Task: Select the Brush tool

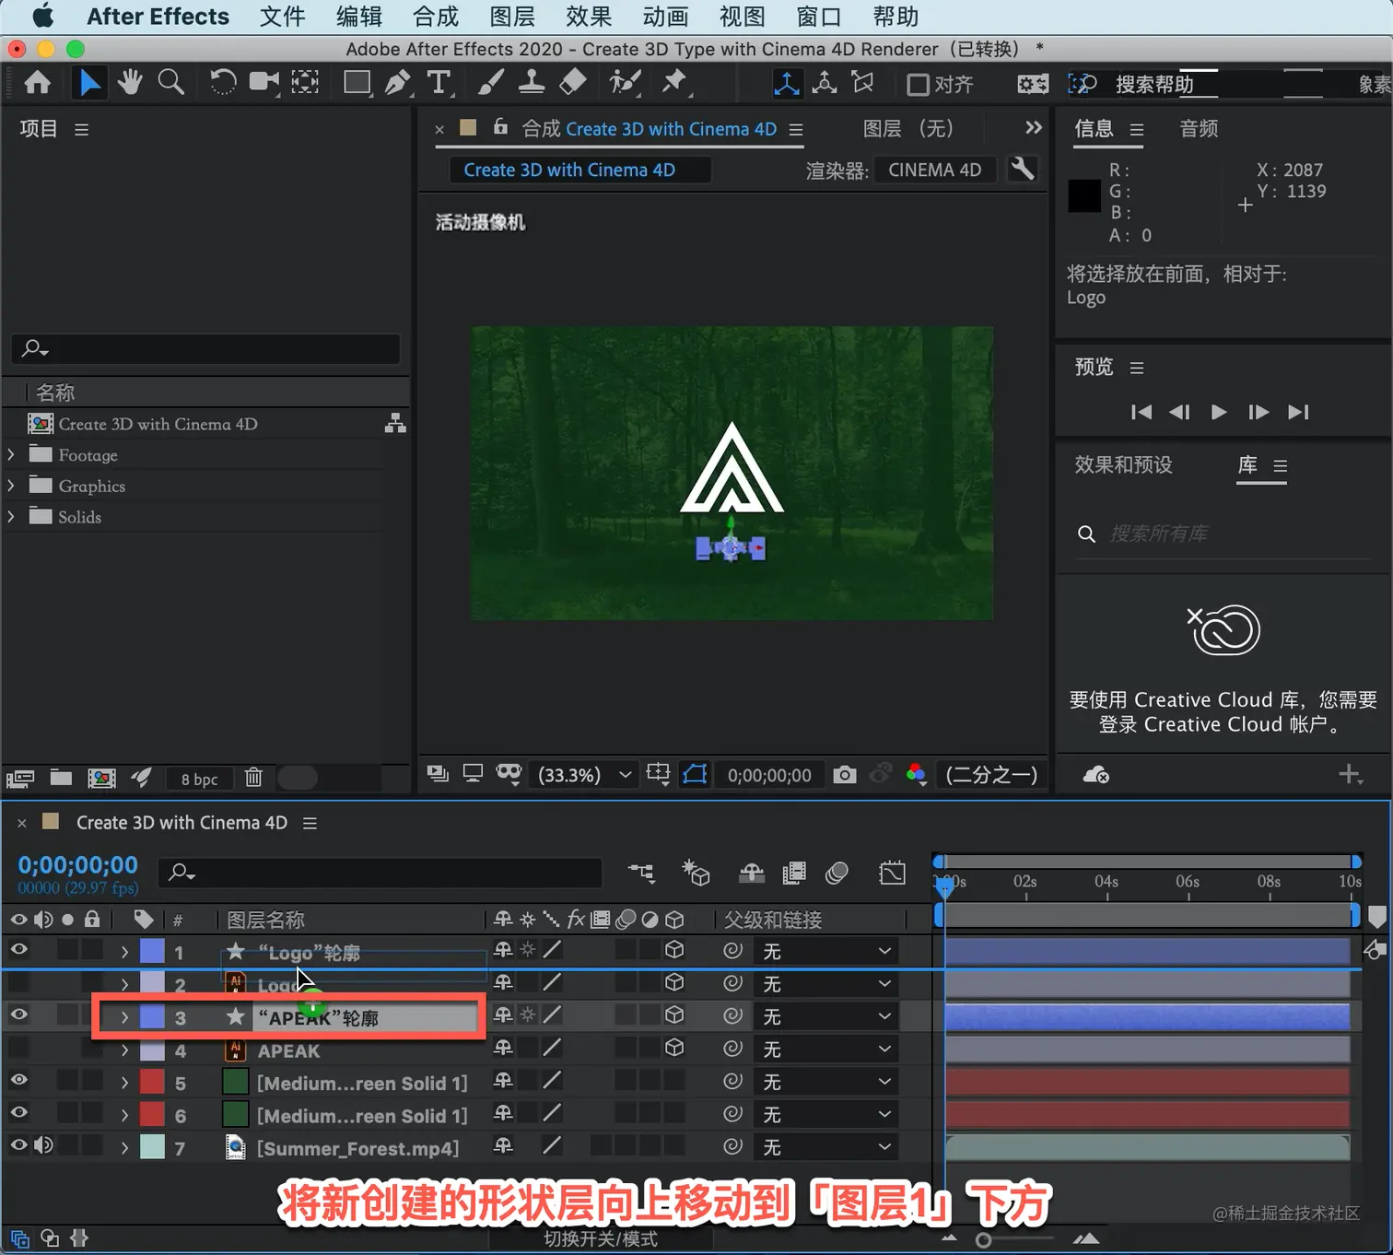Action: click(x=490, y=83)
